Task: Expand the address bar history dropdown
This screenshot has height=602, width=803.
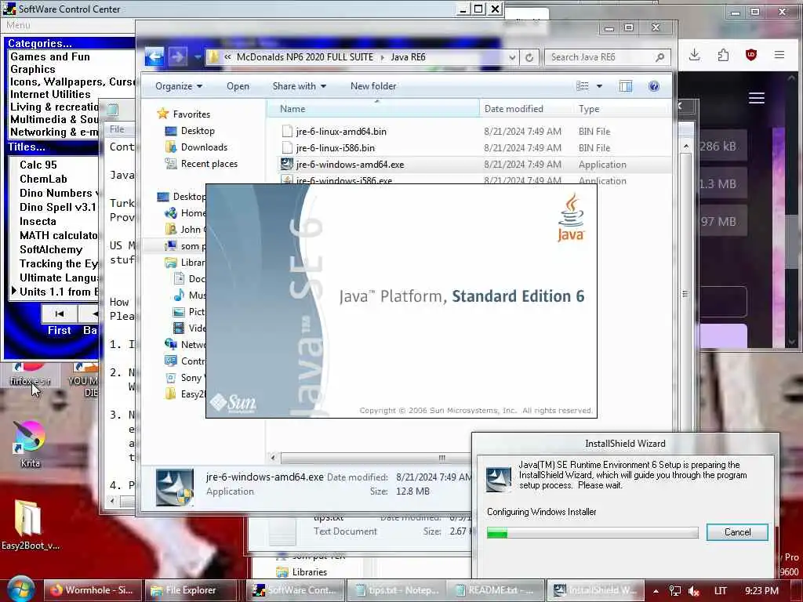Action: [512, 57]
